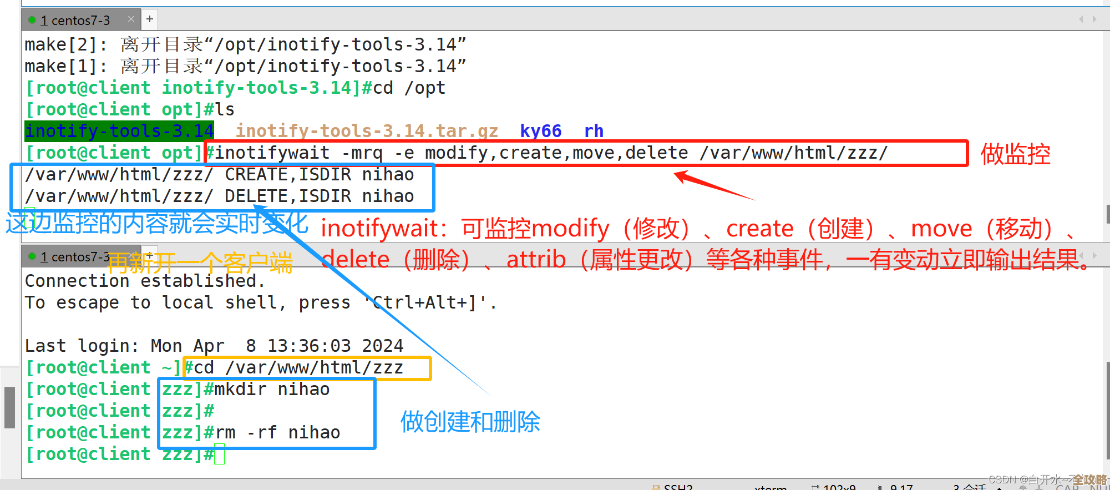
Task: Toggle the CAP indicator in the status bar
Action: pos(1067,487)
